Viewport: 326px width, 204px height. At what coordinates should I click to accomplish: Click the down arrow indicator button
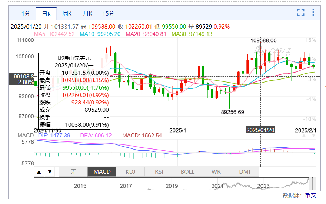click(x=50, y=171)
